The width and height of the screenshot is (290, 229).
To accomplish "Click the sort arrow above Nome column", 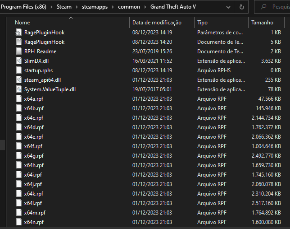I will 71,18.
